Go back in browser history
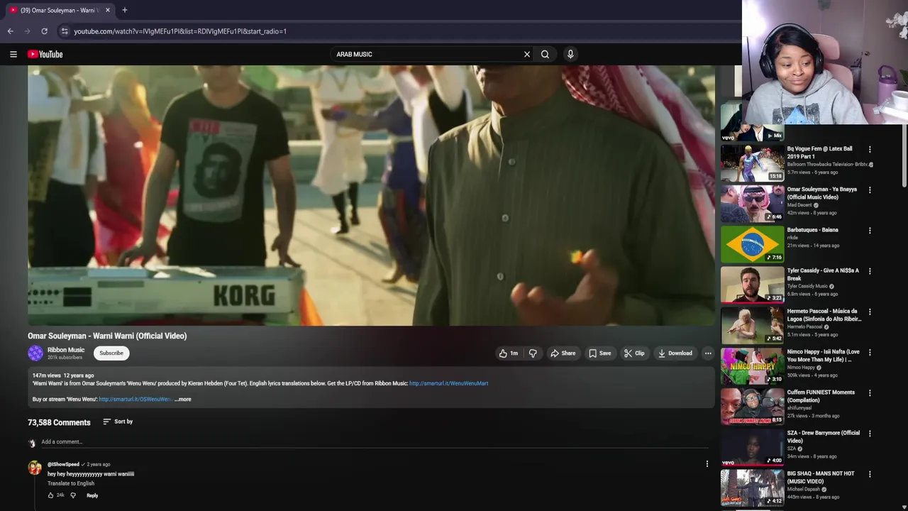This screenshot has width=908, height=511. (10, 31)
